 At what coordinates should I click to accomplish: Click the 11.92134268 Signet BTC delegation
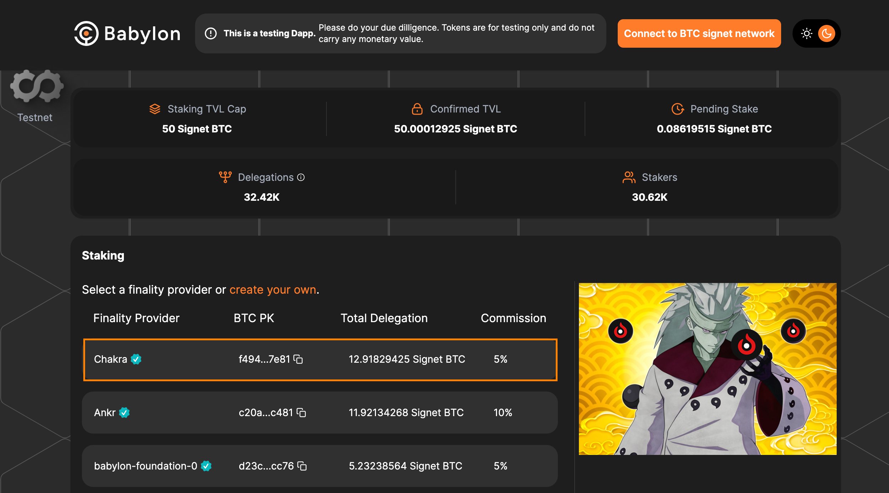(406, 413)
